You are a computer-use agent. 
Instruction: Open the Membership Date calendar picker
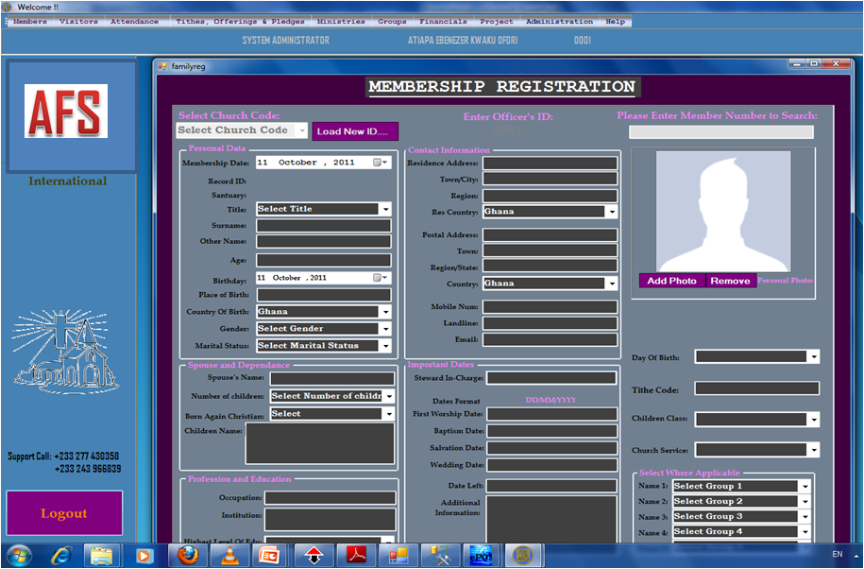[380, 163]
